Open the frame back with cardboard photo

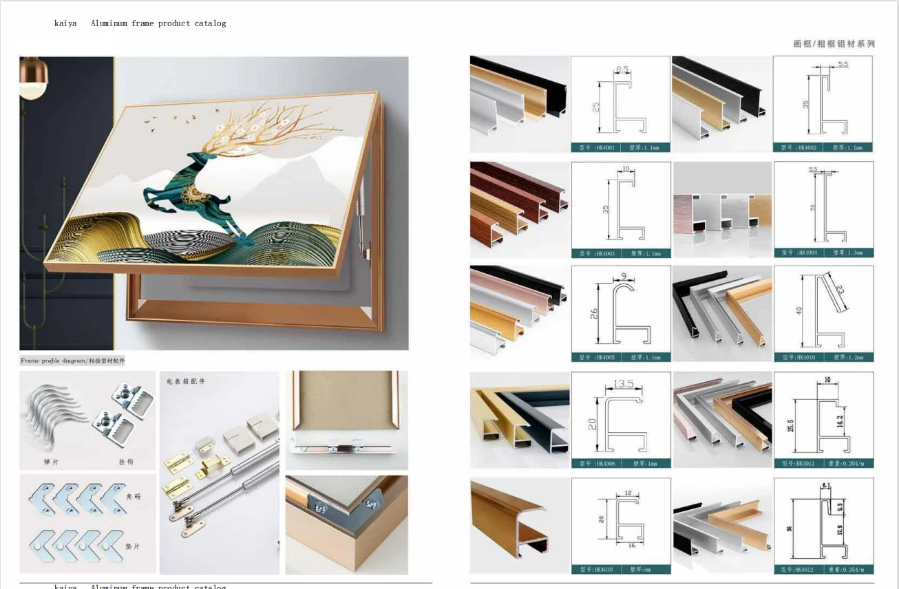pyautogui.click(x=347, y=420)
